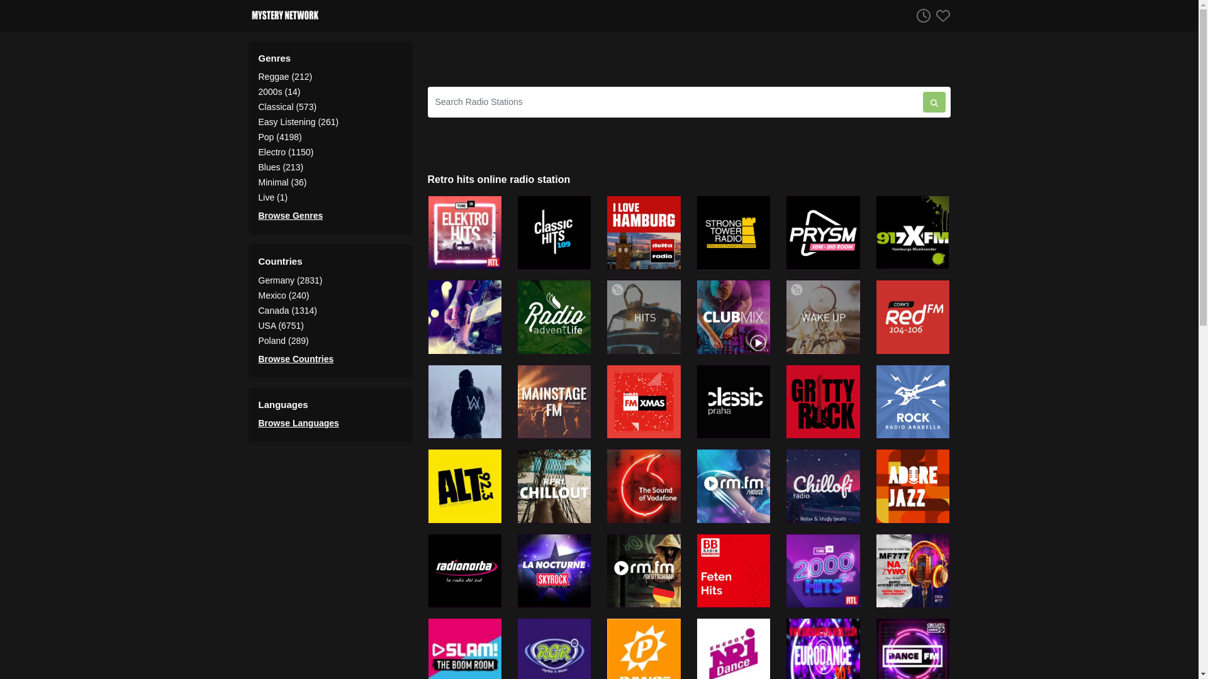
Task: Open Club Mix station tile
Action: (734, 317)
